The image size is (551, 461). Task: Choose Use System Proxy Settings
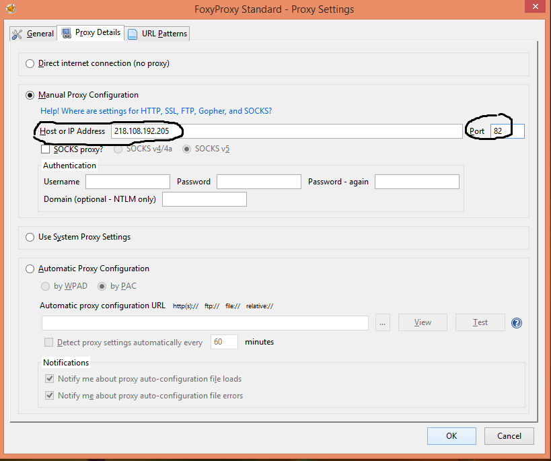[30, 237]
